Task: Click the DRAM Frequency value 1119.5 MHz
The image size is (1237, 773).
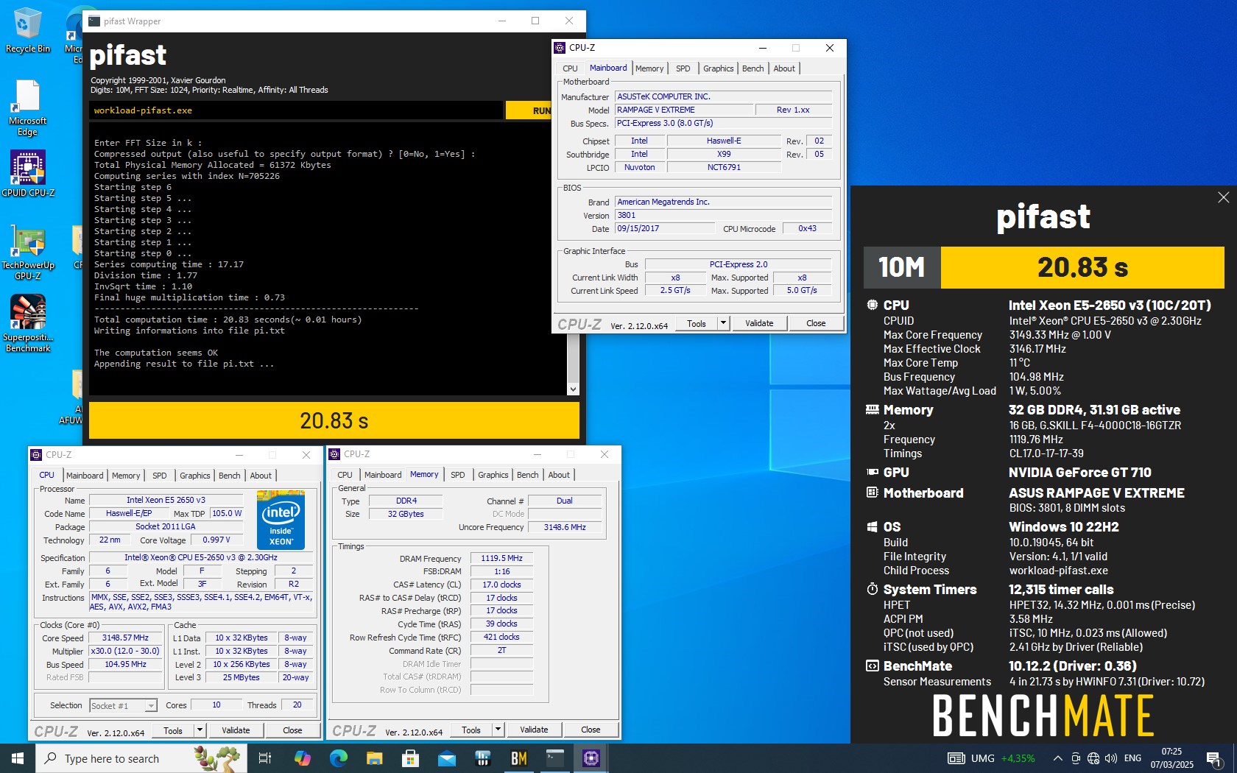Action: pos(501,558)
